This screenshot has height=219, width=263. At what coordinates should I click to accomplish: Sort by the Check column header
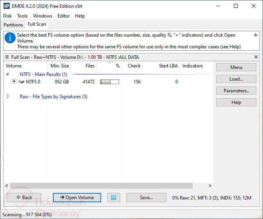[132, 66]
